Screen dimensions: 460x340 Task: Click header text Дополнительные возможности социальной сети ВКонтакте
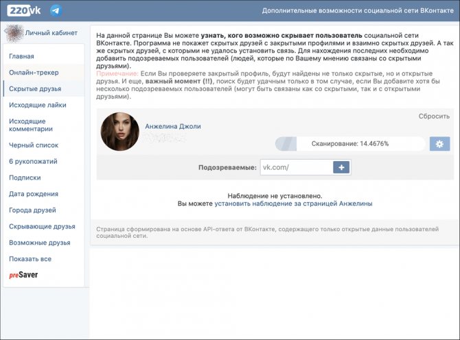(x=358, y=10)
